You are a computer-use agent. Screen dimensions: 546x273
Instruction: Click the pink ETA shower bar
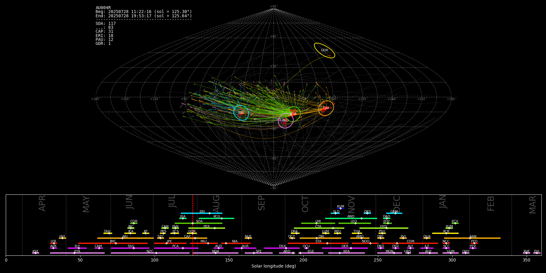click(x=77, y=253)
